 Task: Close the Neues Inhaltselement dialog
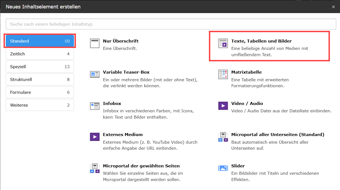point(333,7)
